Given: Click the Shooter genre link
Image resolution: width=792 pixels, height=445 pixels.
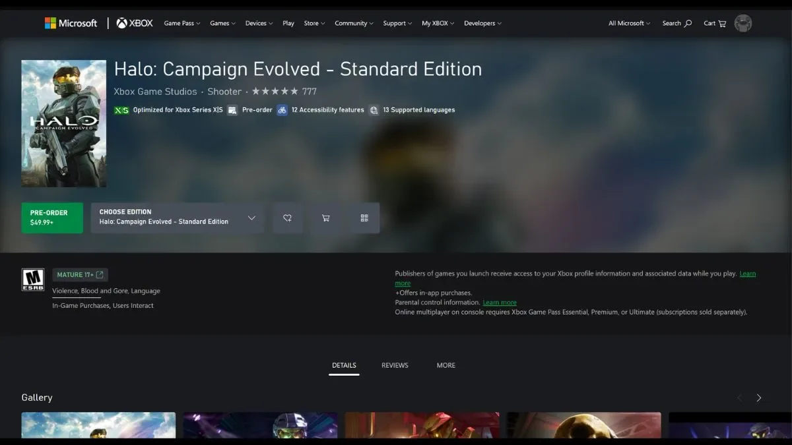Looking at the screenshot, I should click(224, 92).
